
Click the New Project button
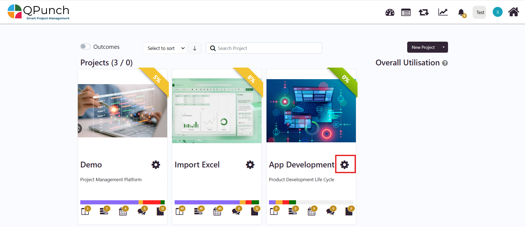click(423, 47)
